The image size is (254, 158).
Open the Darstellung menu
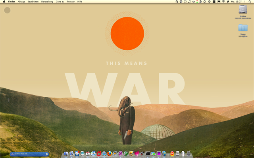pos(47,2)
